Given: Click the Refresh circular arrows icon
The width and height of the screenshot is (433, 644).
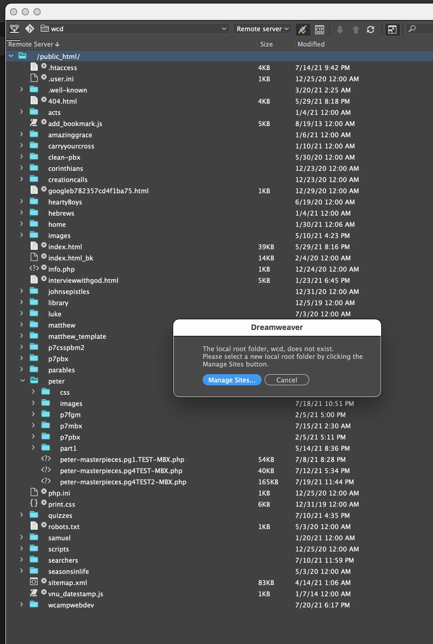Looking at the screenshot, I should 371,29.
